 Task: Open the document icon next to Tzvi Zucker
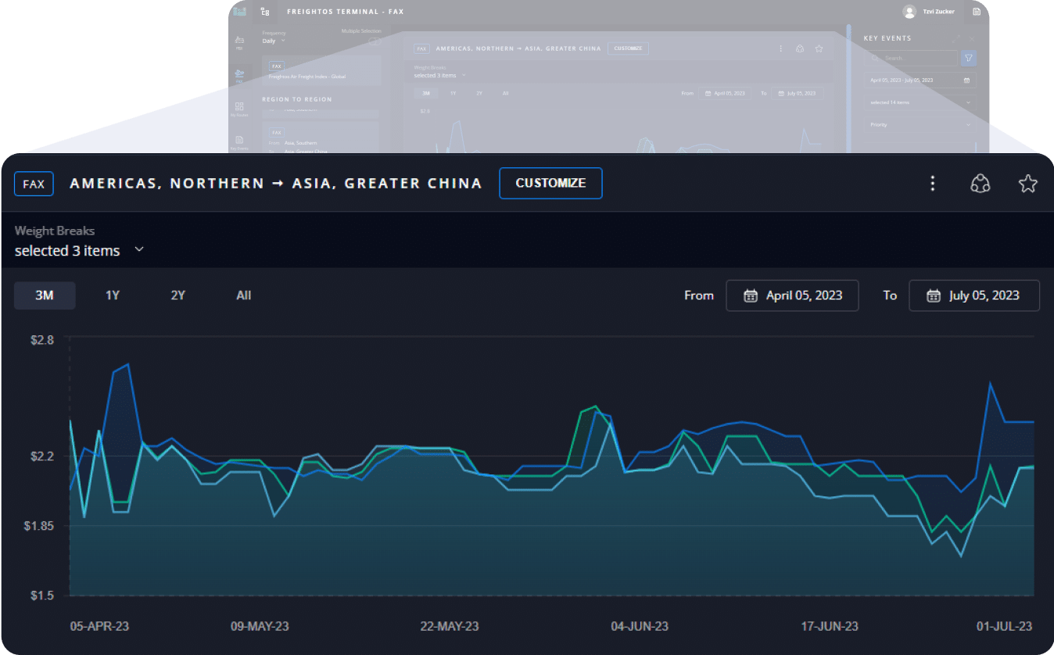pos(977,12)
